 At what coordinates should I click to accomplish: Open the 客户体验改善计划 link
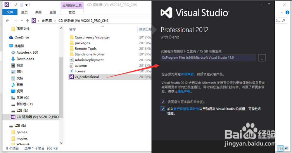(186, 109)
